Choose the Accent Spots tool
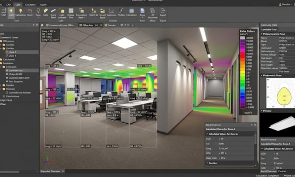Screen dimensions: 295x177 102,13
